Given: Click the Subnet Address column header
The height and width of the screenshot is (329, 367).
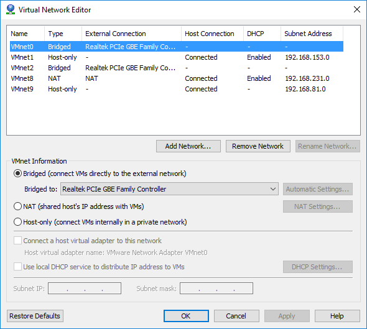Looking at the screenshot, I should (312, 34).
